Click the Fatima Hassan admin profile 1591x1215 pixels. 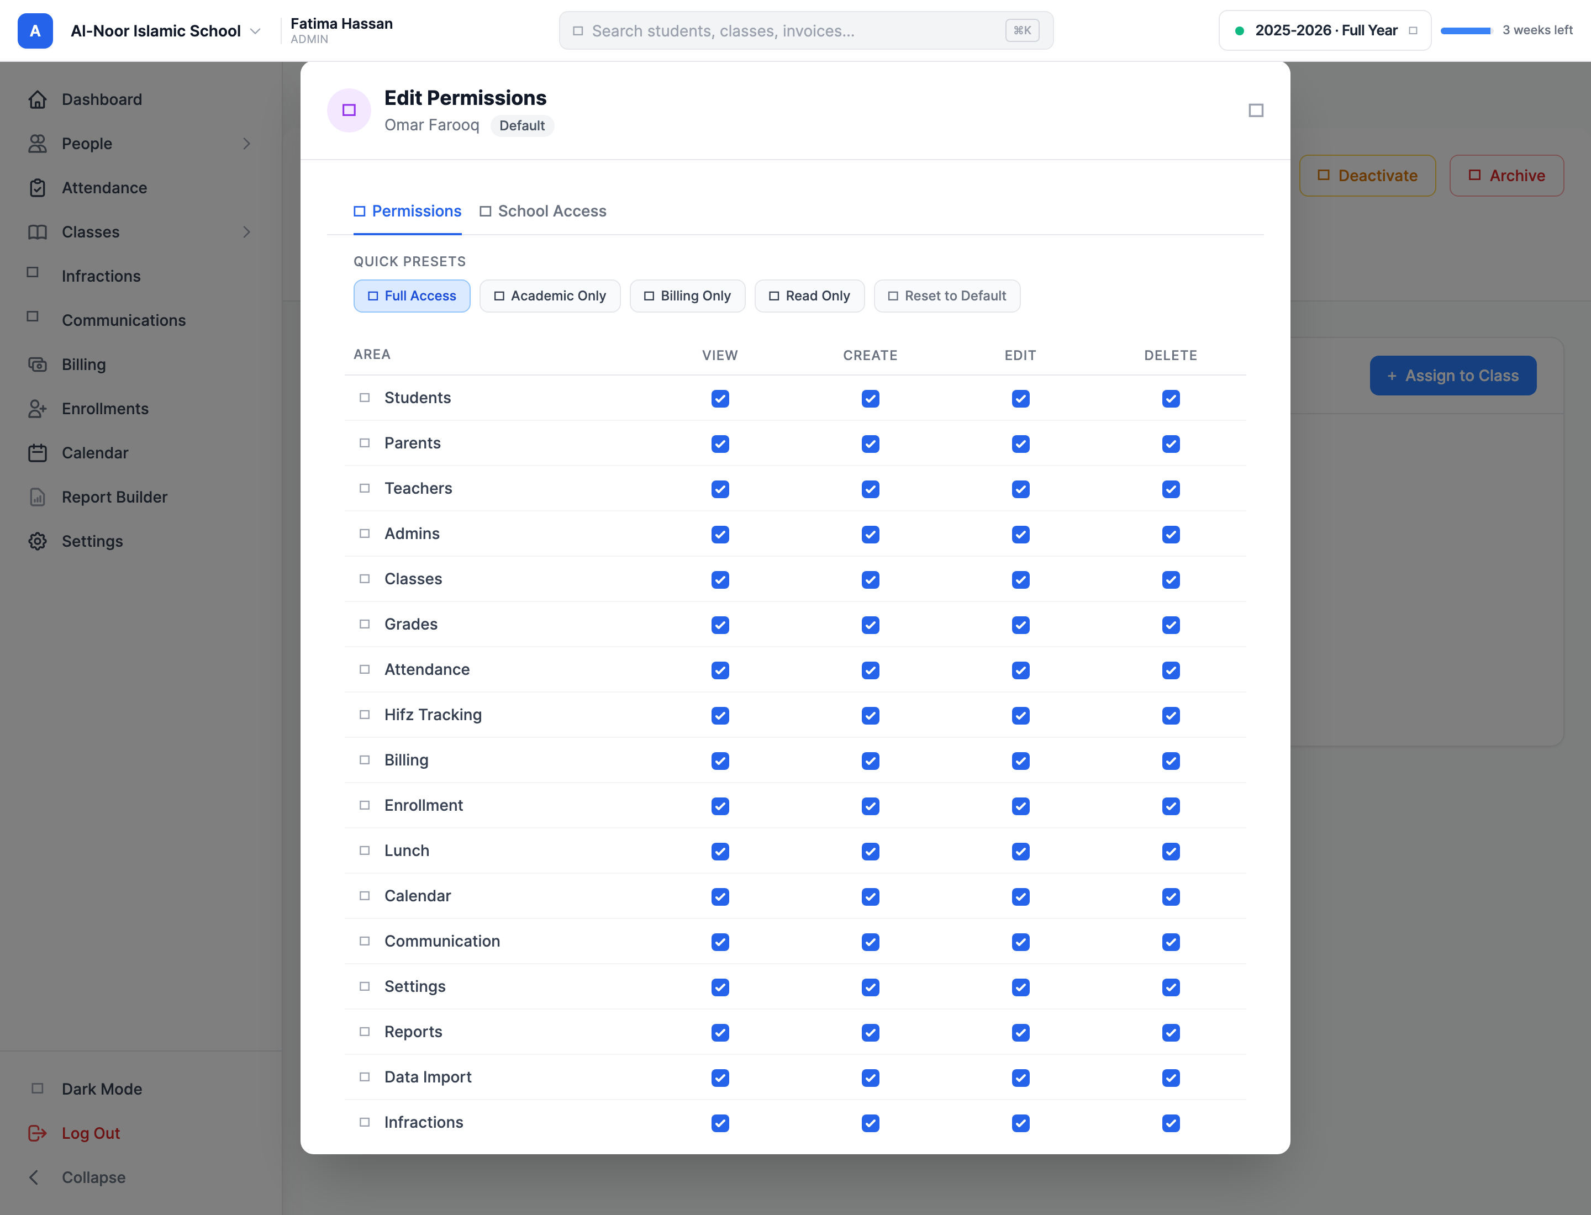click(341, 30)
